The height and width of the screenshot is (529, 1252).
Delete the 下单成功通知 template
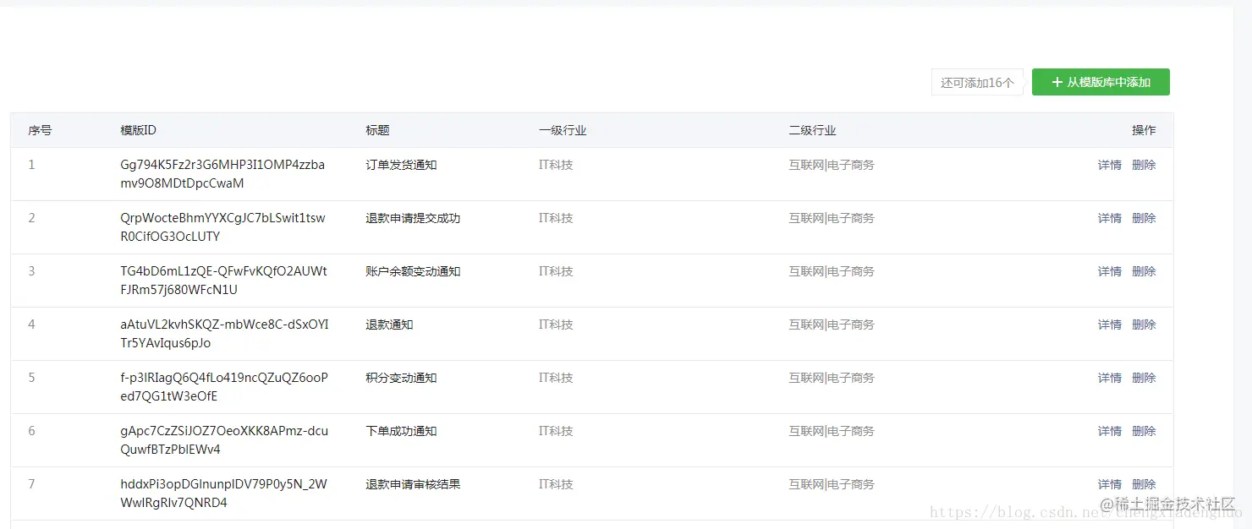1144,431
